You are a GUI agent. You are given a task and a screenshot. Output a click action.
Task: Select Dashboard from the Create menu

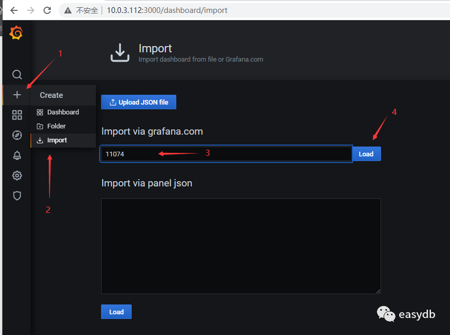coord(63,112)
